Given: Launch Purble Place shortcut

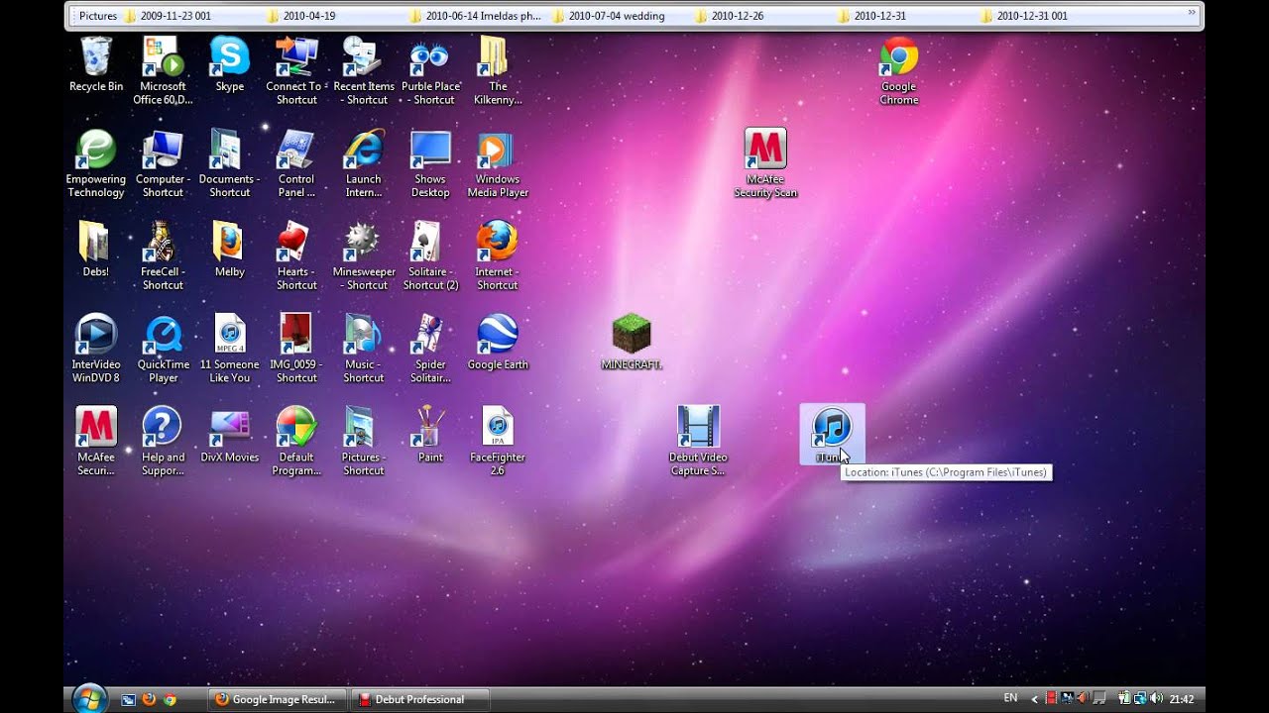Looking at the screenshot, I should pyautogui.click(x=430, y=71).
